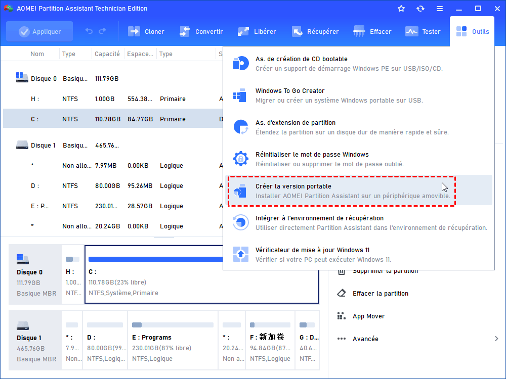Click the Nom column header
This screenshot has width=506, height=379.
coord(37,54)
